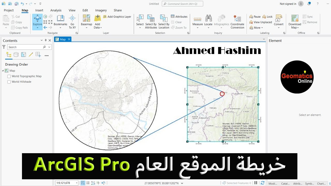Click the Undo arrow
This screenshot has height=186, width=331.
click(22, 4)
